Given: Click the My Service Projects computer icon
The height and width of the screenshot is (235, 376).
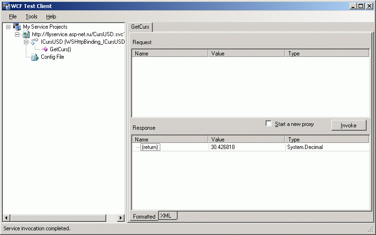Looking at the screenshot, I should (x=17, y=27).
